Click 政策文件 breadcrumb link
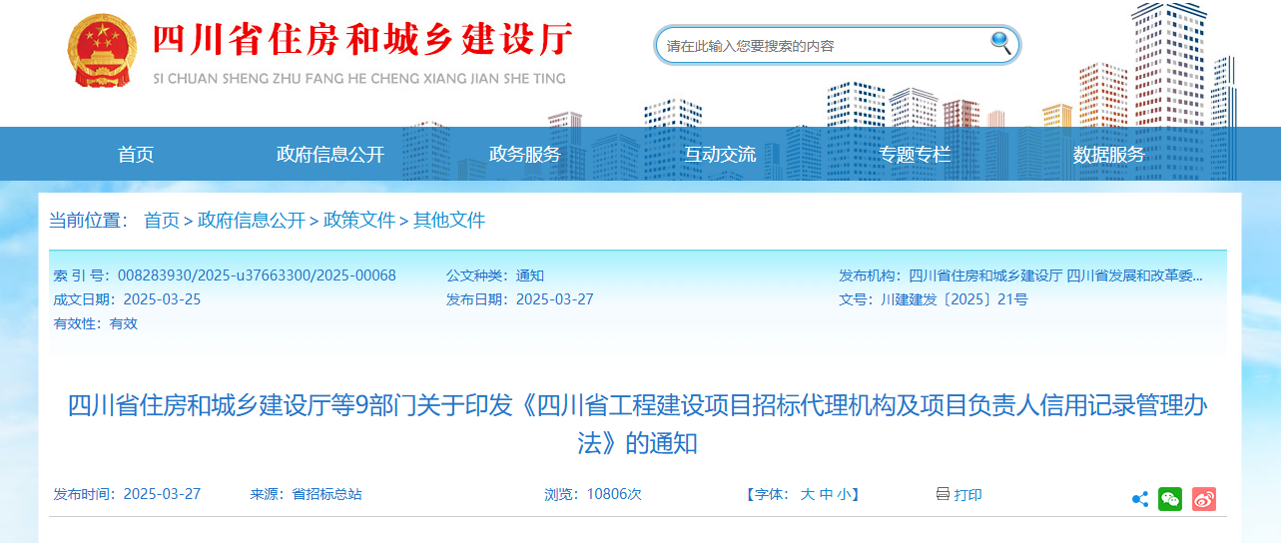Screen dimensions: 1281x543 coord(359,221)
